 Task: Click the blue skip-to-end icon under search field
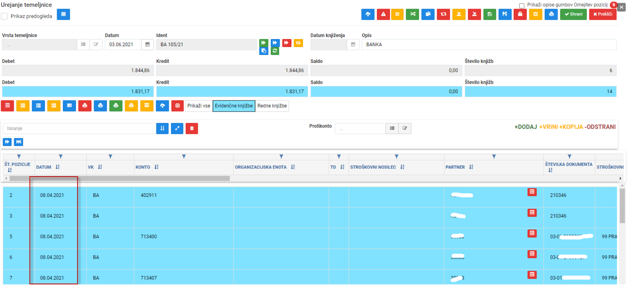tap(18, 142)
